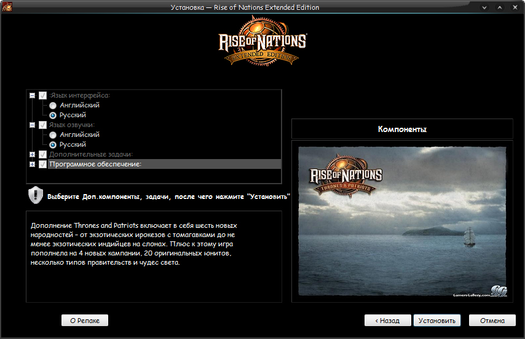Close the installer with the X button

tap(515, 7)
